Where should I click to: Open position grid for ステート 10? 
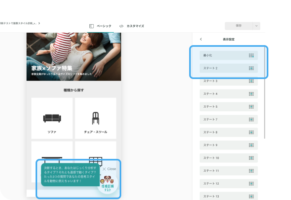click(x=251, y=158)
